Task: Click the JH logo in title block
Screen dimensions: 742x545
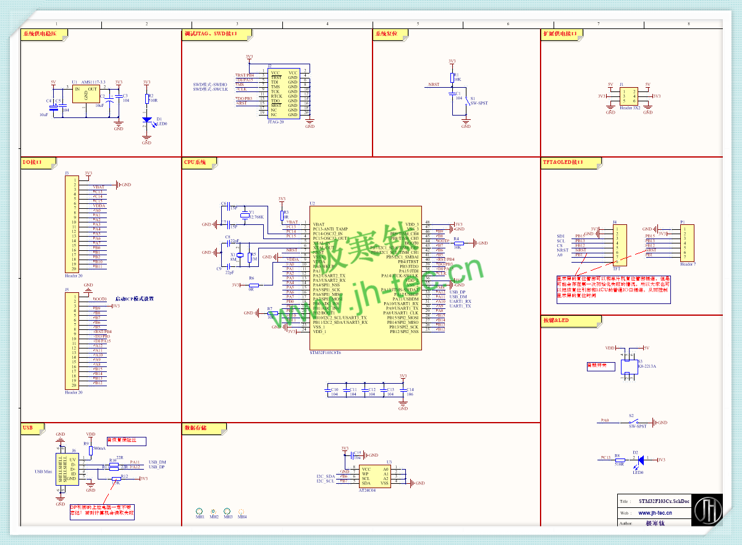Action: (x=707, y=510)
